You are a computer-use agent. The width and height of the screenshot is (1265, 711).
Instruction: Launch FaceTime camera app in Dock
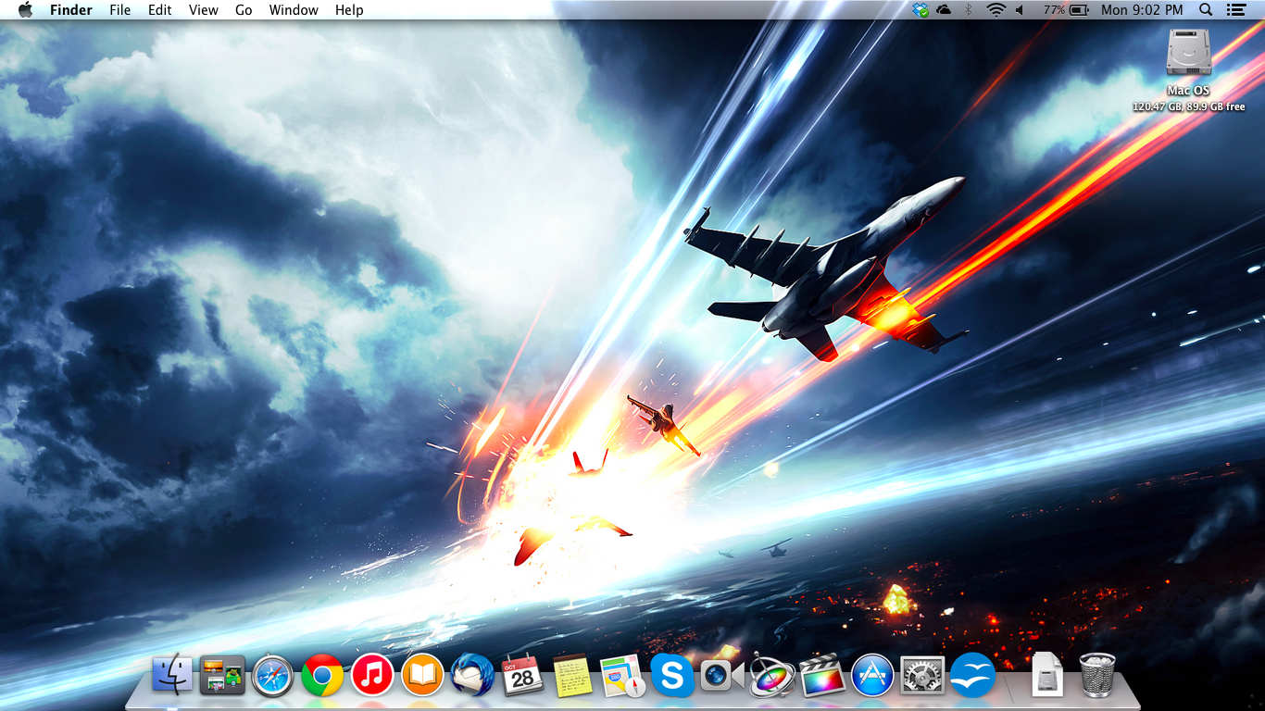click(721, 676)
